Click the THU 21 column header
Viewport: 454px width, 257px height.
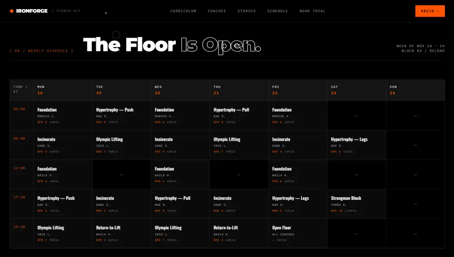click(239, 90)
